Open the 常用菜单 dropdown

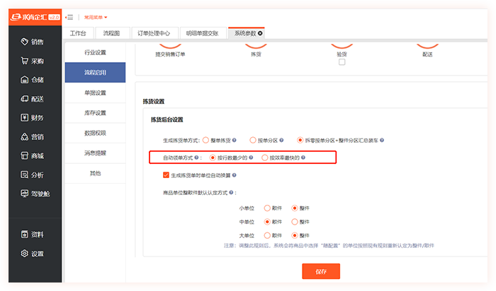pyautogui.click(x=96, y=18)
